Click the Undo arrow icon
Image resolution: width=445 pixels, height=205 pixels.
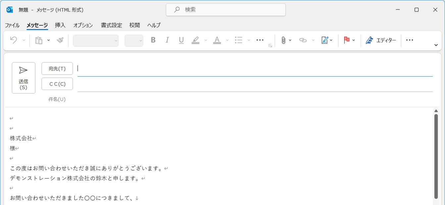pos(14,40)
